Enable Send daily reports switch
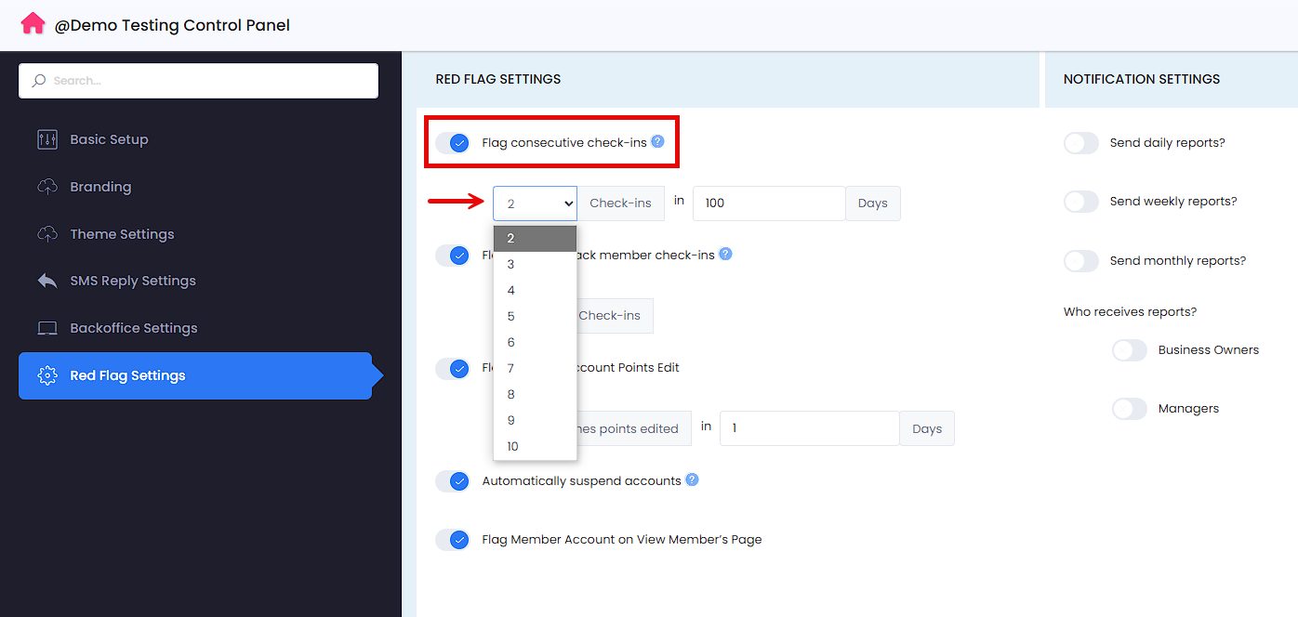1298x617 pixels. (x=1081, y=143)
